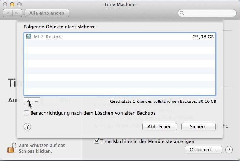Select the ML2-Restore disk icon
240x161 pixels.
(28, 37)
